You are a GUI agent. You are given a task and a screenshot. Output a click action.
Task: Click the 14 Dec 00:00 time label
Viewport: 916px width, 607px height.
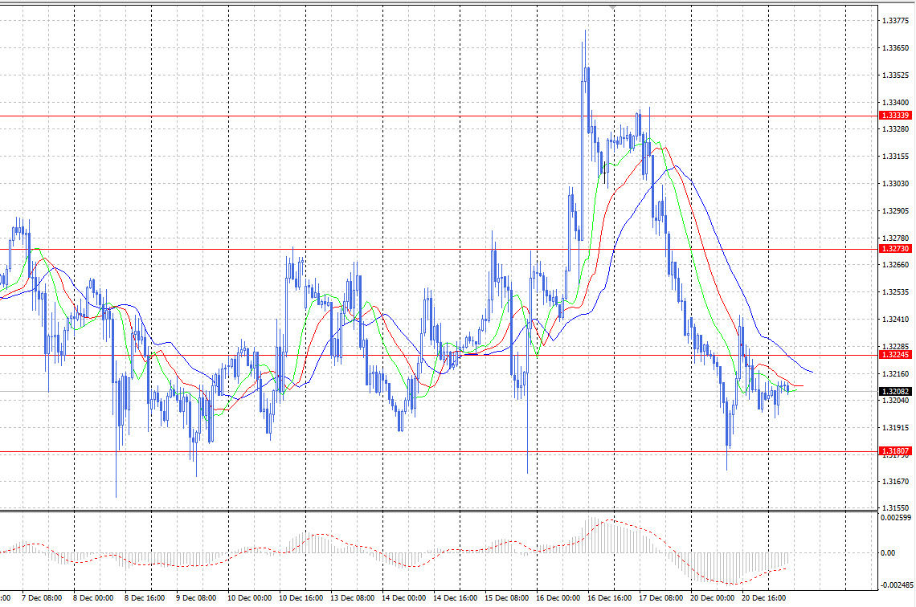coord(403,598)
